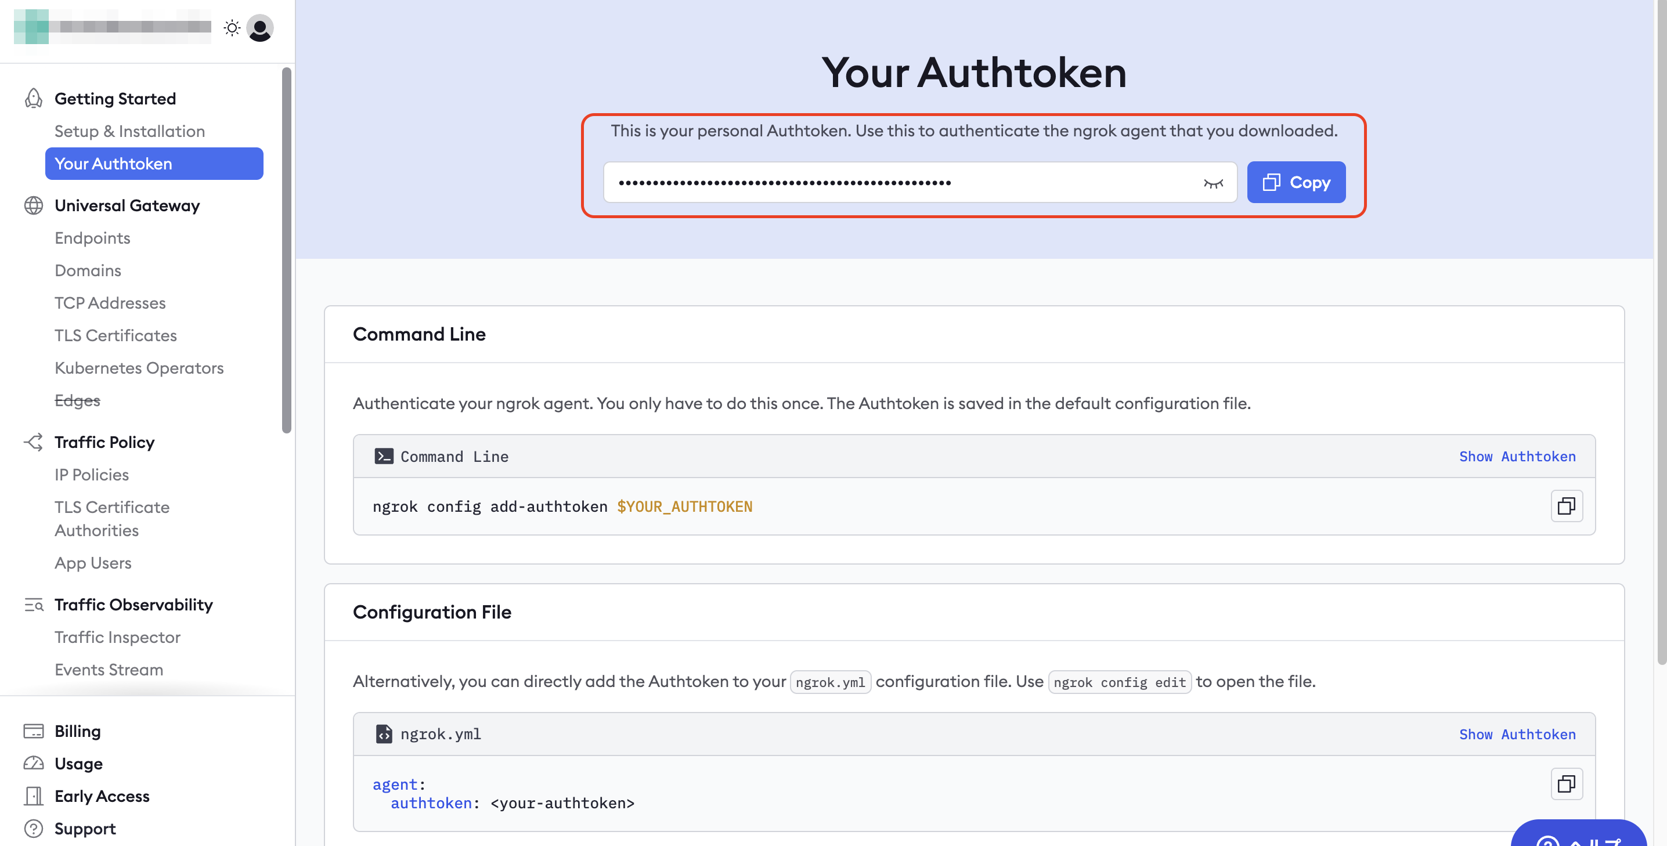Open Billing via the card icon
This screenshot has height=846, width=1667.
(33, 730)
